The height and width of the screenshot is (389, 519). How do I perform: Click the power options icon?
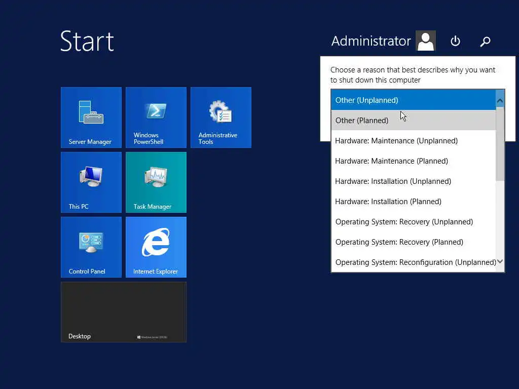[x=456, y=41]
